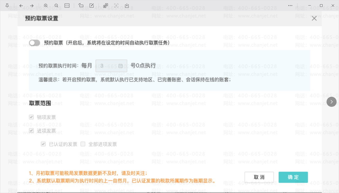Click the 取消 button
The height and width of the screenshot is (193, 339).
[x=259, y=177]
